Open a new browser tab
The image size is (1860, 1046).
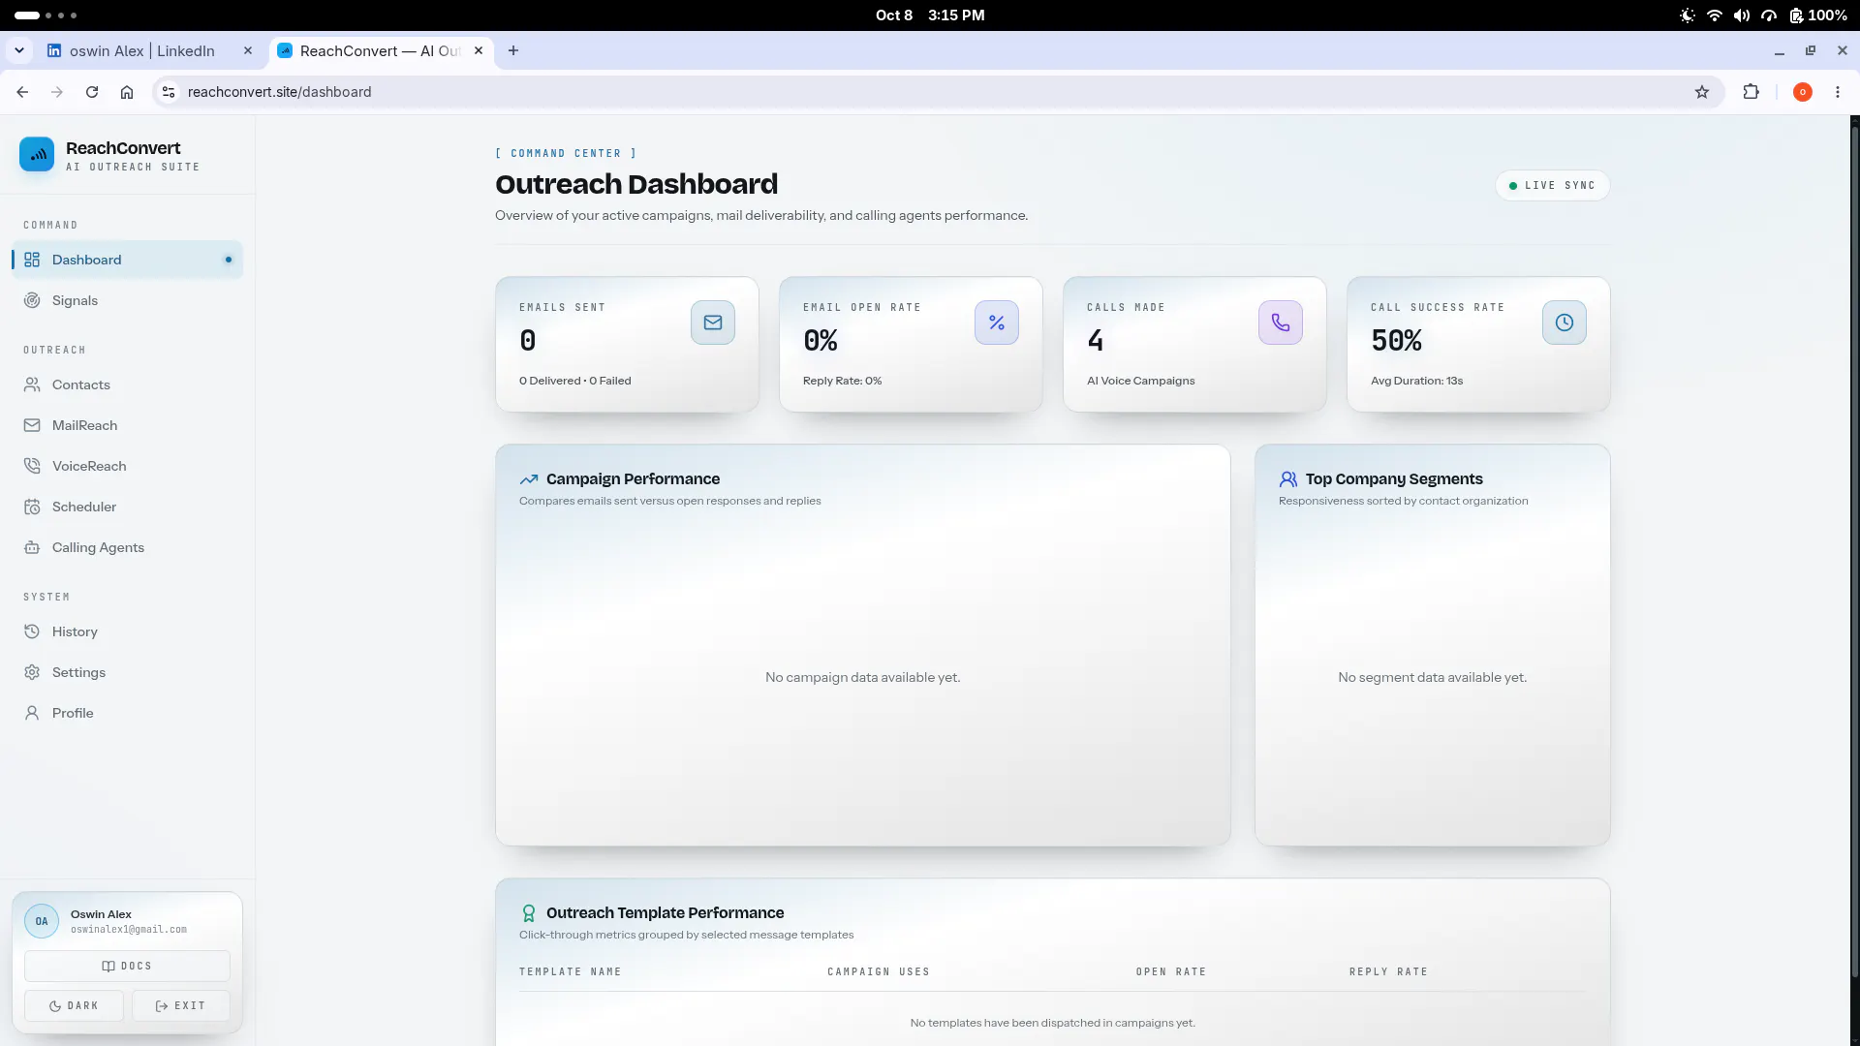(513, 50)
